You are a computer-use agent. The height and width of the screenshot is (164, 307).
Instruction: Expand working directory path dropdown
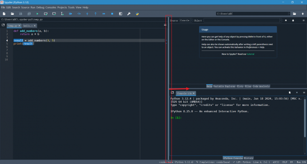click(289, 14)
